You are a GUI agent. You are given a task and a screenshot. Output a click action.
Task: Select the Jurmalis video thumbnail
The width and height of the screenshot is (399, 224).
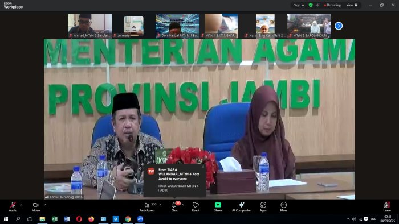point(133,26)
